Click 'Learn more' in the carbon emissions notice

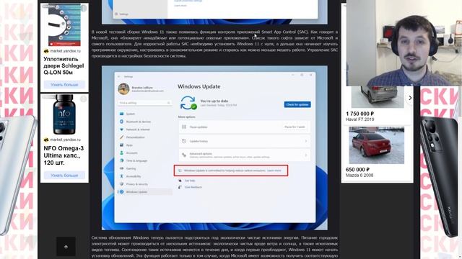[x=274, y=171]
